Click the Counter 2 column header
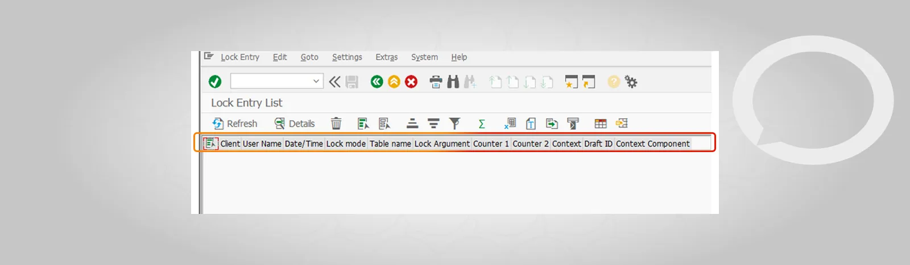This screenshot has height=265, width=910. coord(531,144)
